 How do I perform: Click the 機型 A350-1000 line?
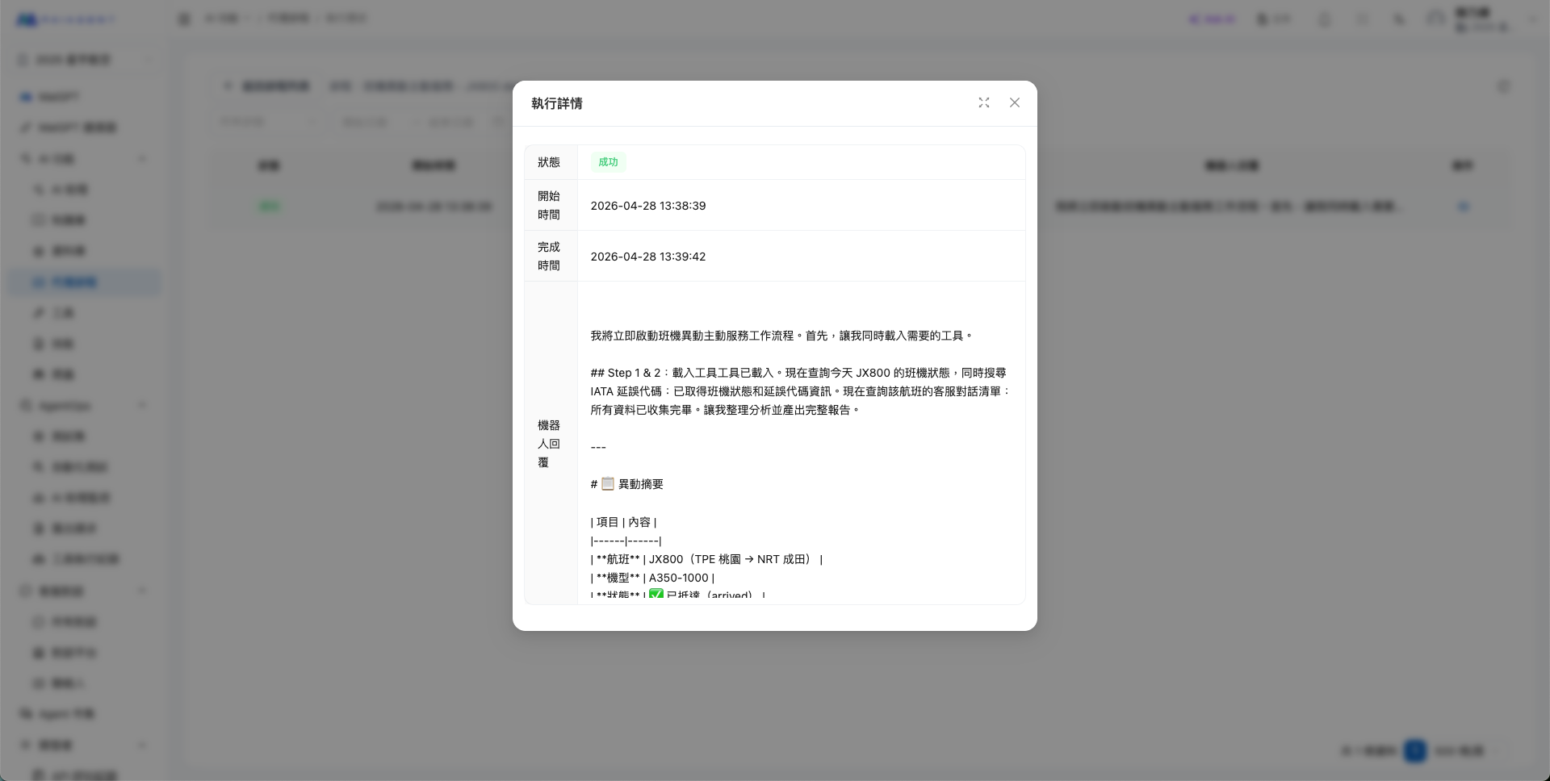click(x=652, y=578)
